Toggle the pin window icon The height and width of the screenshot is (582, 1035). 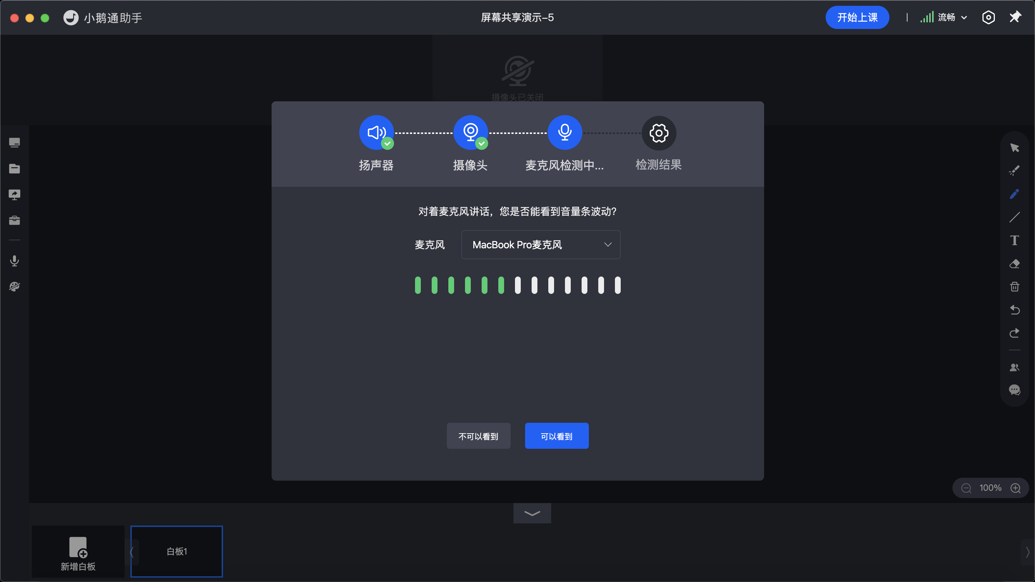1015,17
